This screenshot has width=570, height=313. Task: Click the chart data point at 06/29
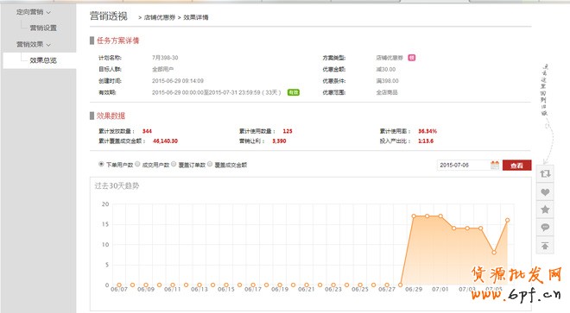coord(414,216)
